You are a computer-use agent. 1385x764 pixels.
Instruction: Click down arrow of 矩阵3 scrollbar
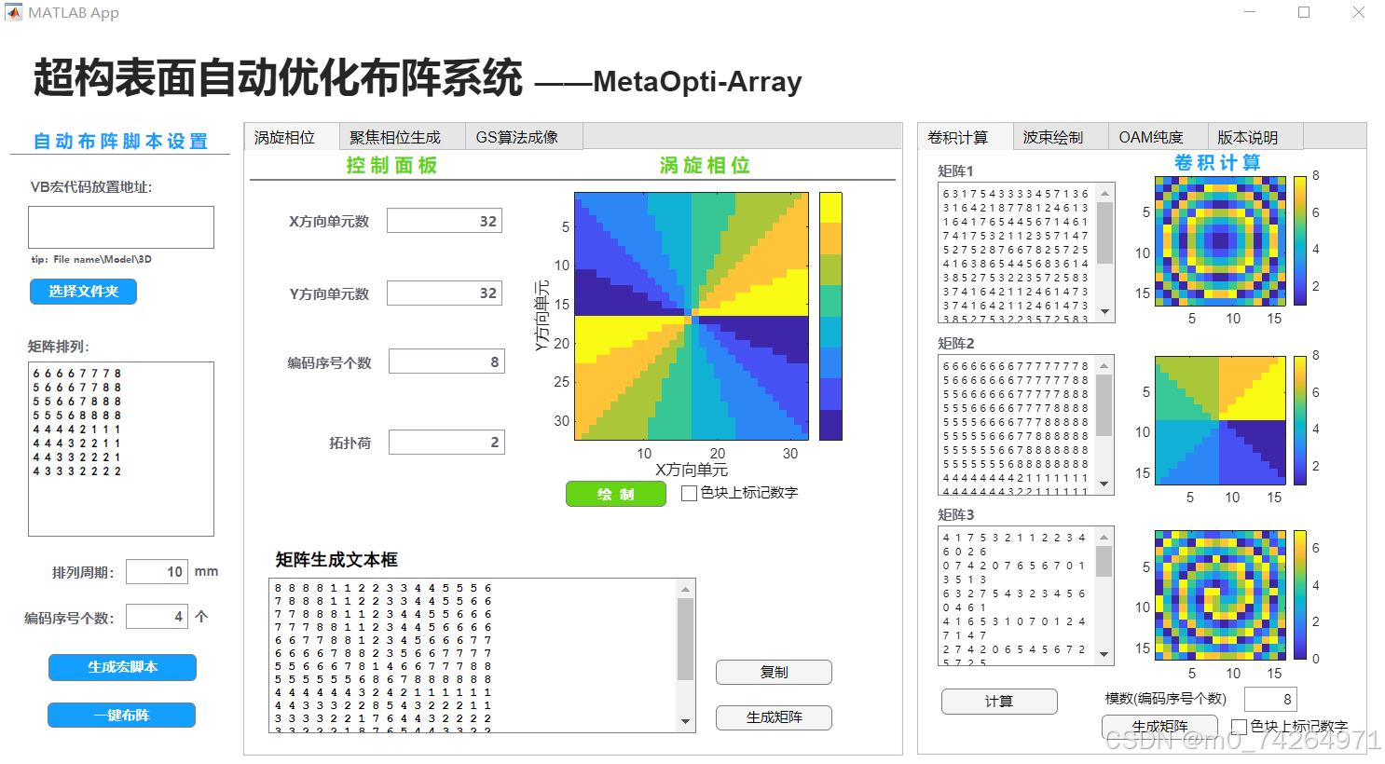click(1105, 655)
